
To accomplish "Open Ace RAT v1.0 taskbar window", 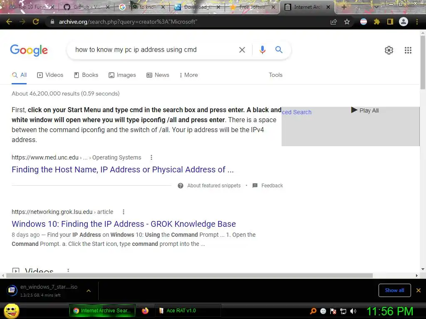I will pyautogui.click(x=188, y=311).
